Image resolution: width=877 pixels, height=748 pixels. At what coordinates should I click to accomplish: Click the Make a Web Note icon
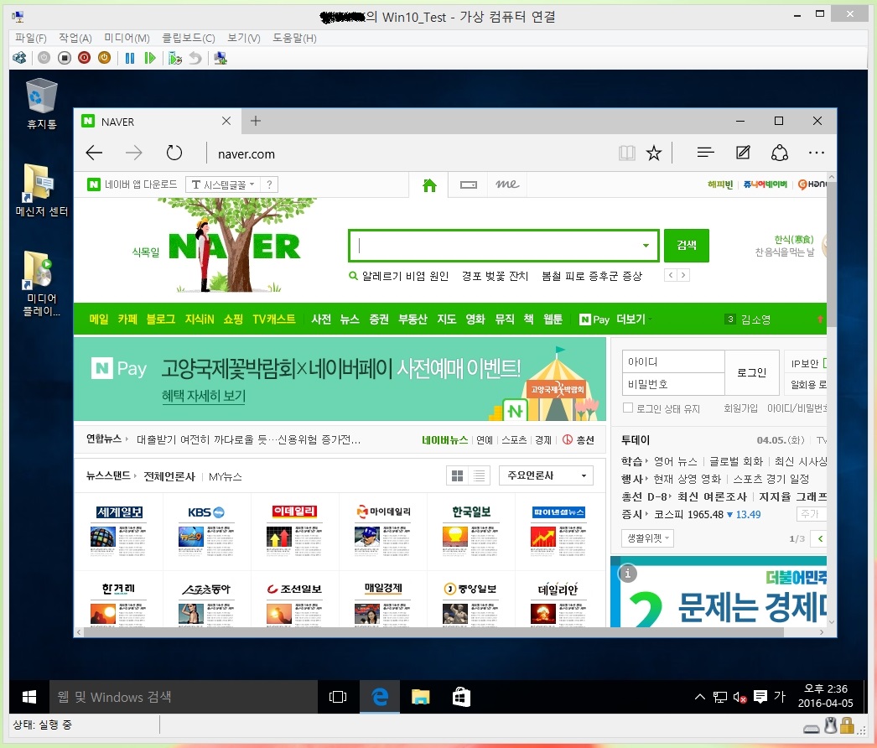point(743,152)
